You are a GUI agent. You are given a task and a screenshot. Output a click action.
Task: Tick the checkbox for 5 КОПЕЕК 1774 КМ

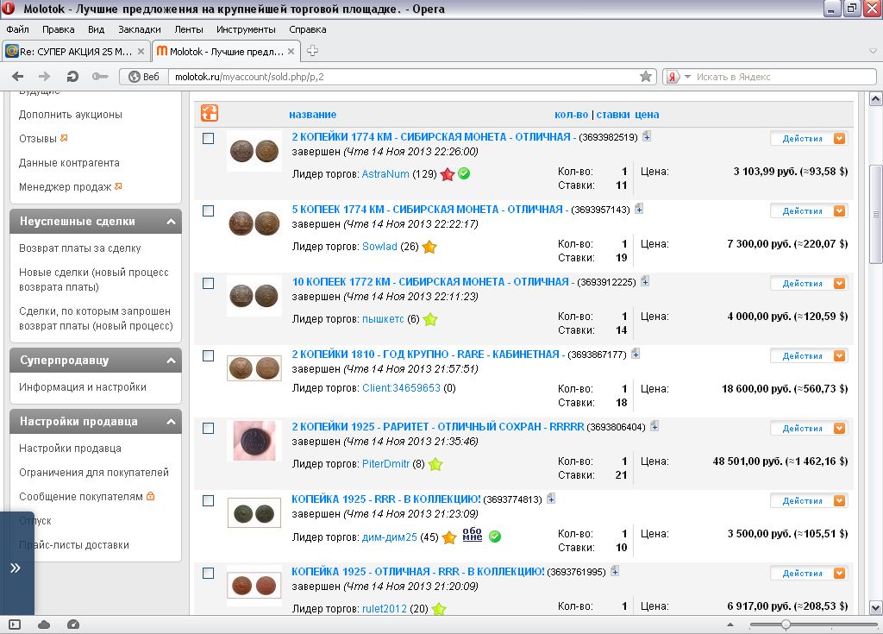[209, 210]
